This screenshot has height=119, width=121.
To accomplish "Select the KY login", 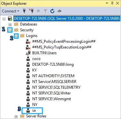I will click(x=34, y=70).
